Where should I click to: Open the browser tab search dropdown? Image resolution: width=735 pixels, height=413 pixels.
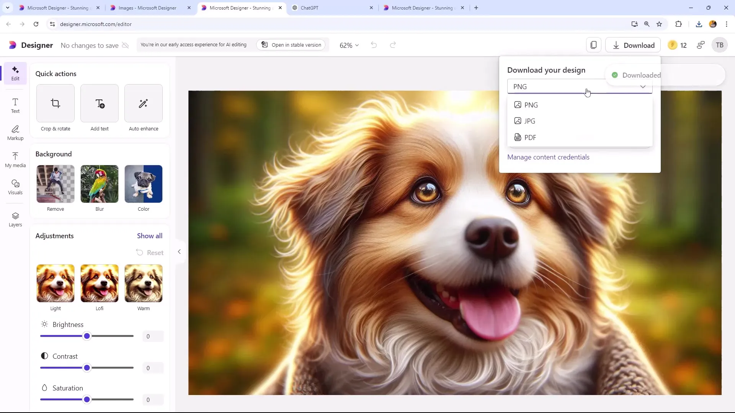[8, 8]
